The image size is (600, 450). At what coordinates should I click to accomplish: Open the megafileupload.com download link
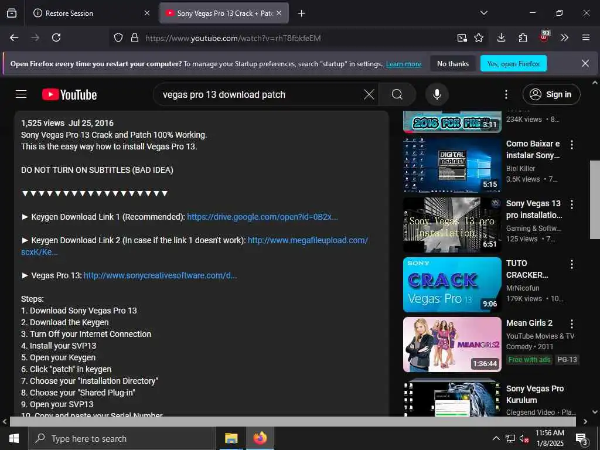tap(308, 240)
